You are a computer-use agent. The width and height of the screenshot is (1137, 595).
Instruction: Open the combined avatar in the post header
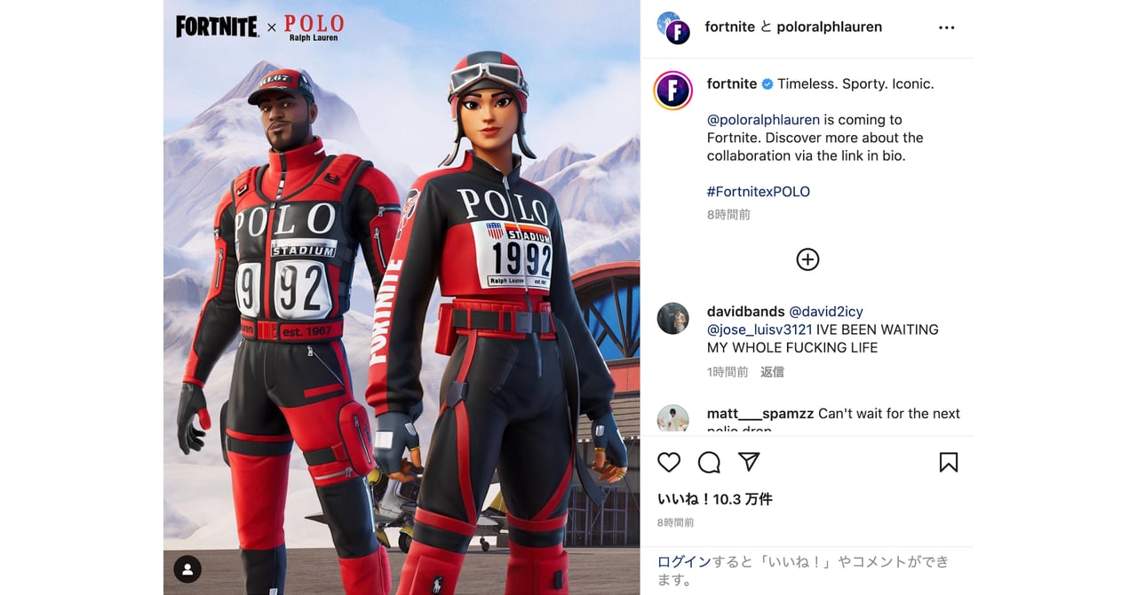[673, 28]
